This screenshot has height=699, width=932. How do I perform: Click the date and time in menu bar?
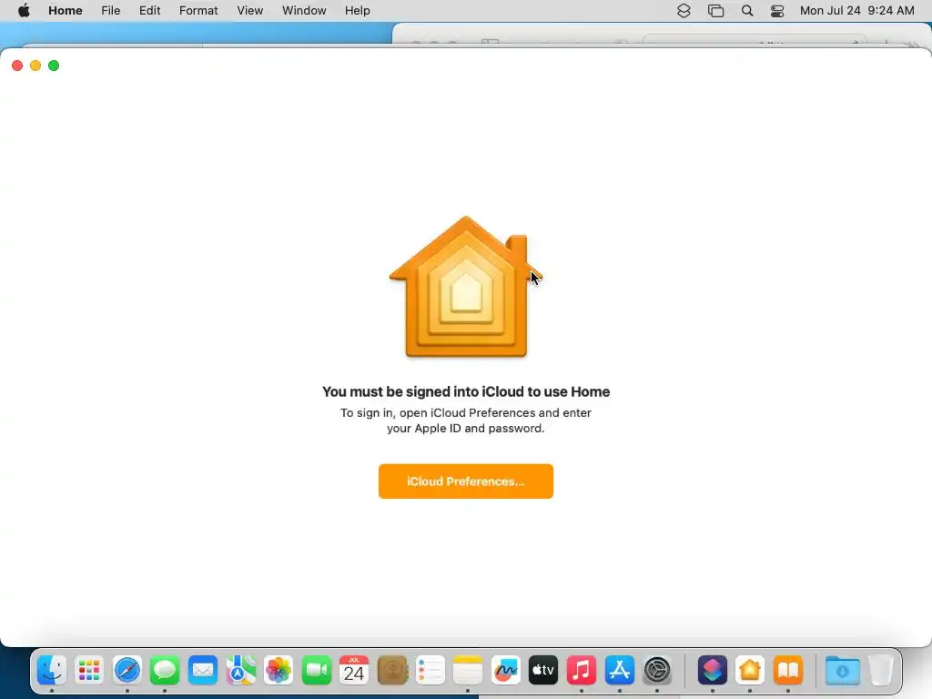[856, 11]
